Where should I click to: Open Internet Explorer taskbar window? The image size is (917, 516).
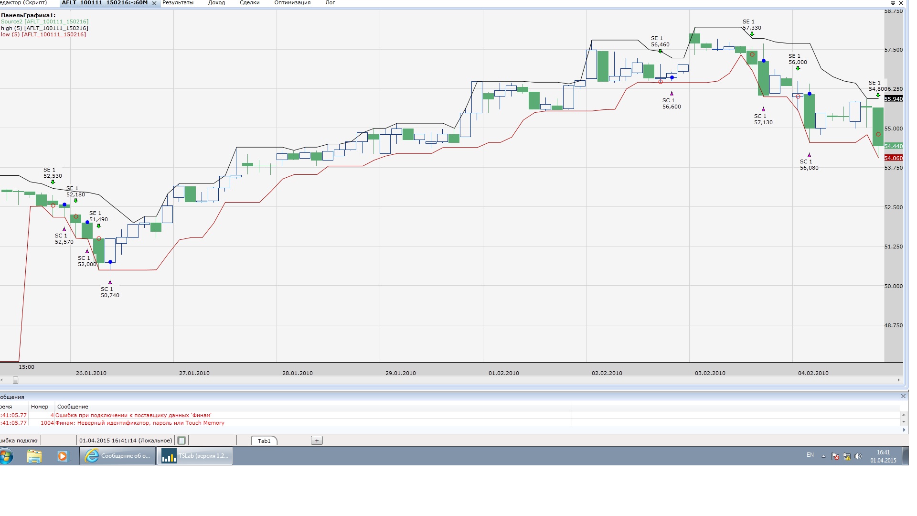coord(117,456)
